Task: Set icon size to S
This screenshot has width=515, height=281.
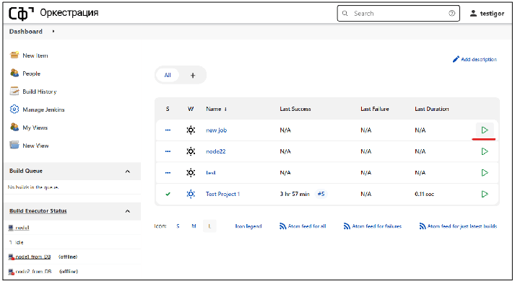Action: pos(178,226)
